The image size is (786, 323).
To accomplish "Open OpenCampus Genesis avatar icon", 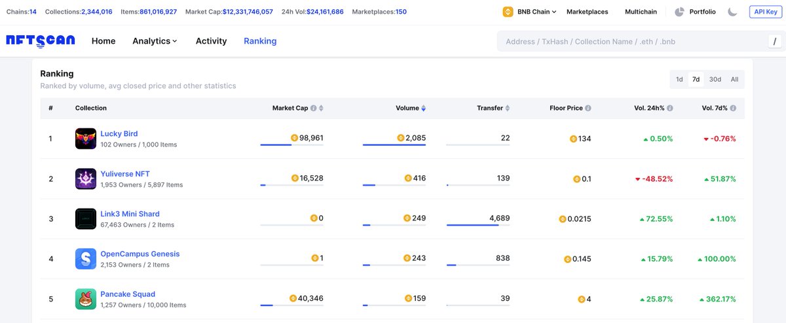I will (86, 259).
